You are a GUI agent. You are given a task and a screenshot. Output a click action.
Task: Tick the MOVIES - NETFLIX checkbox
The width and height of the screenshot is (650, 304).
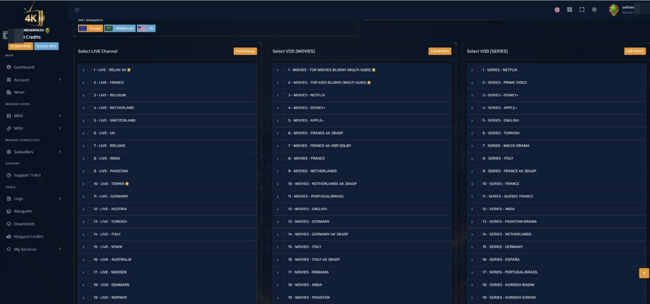[284, 95]
